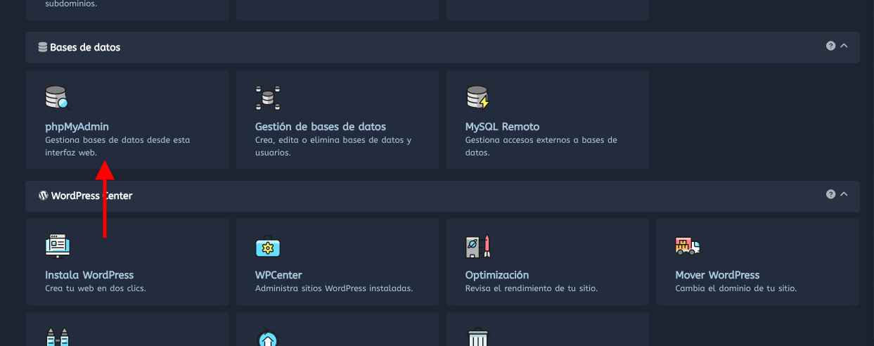This screenshot has width=874, height=346.
Task: Click the help icon in Bases de datos header
Action: tap(831, 46)
